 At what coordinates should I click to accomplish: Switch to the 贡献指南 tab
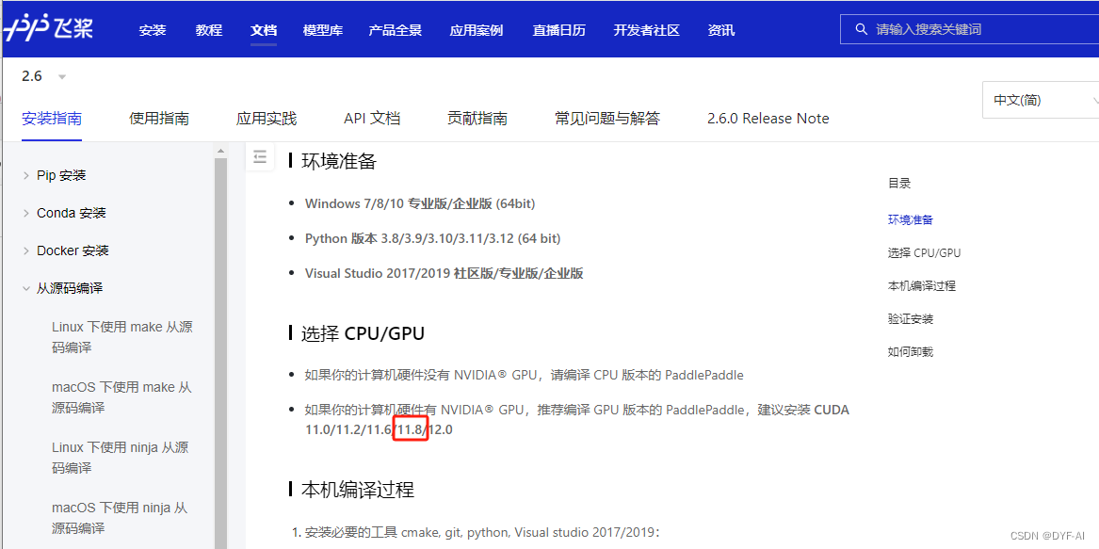coord(477,119)
